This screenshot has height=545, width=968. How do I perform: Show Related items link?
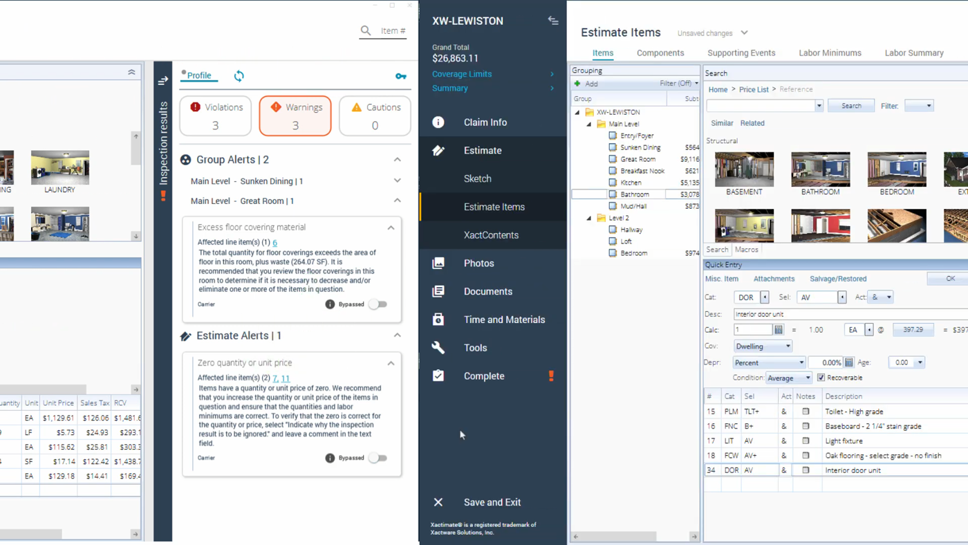752,123
